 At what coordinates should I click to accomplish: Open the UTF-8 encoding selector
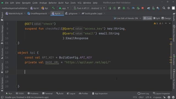pos(148,97)
